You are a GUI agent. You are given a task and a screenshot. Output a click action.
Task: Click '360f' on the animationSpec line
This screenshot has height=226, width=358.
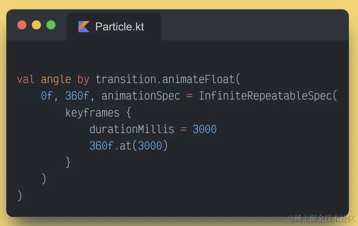click(77, 96)
